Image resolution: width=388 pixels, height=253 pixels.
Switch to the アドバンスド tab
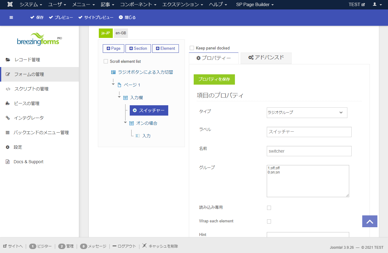(266, 58)
